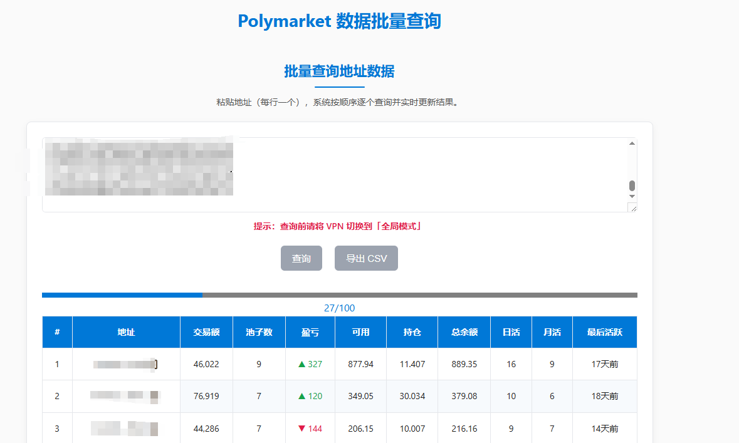
Task: Click the blurred address in row 1
Action: pyautogui.click(x=125, y=364)
